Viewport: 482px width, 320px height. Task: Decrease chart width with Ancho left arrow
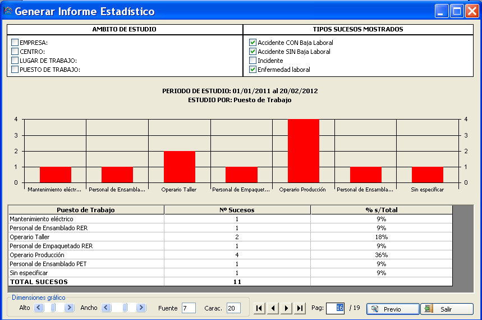(105, 308)
